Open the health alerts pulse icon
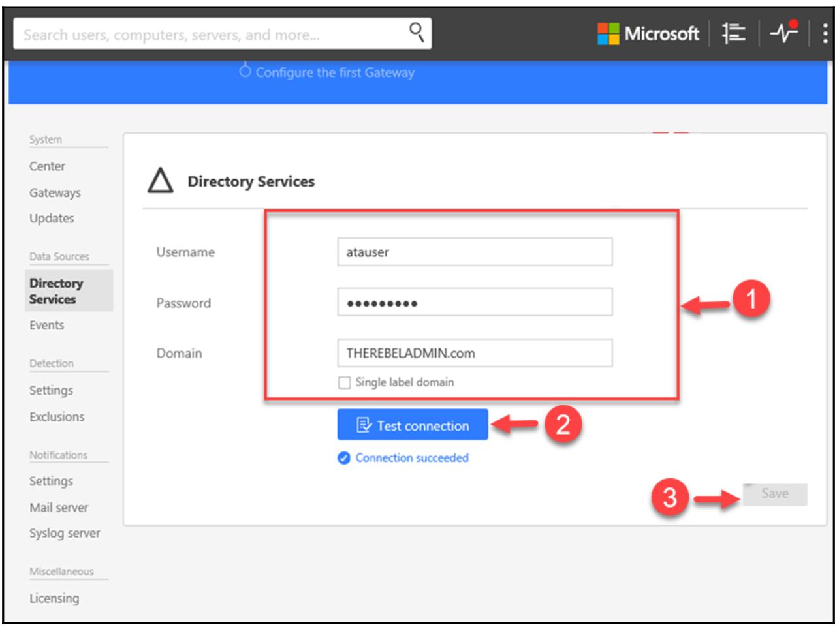 click(x=783, y=33)
